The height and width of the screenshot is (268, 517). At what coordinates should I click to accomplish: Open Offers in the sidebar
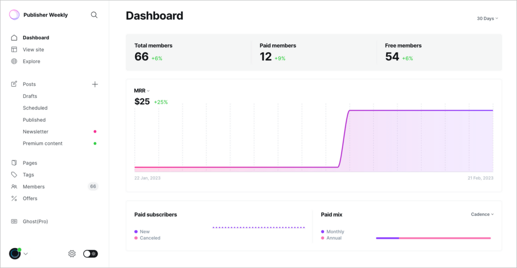[x=30, y=198]
